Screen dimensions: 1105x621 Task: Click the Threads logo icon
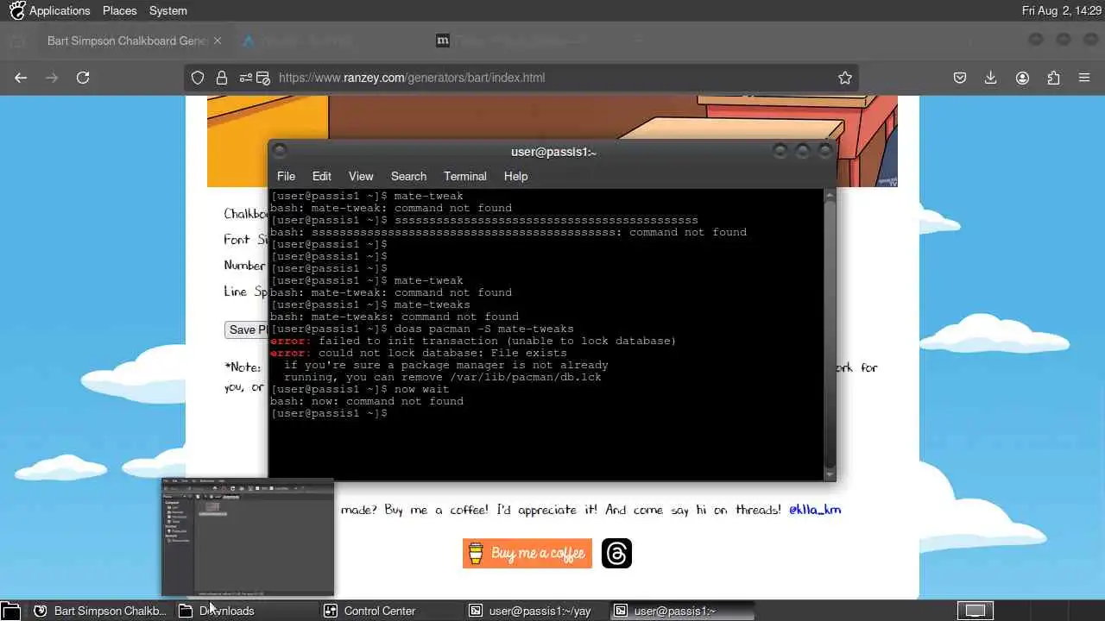tap(616, 553)
